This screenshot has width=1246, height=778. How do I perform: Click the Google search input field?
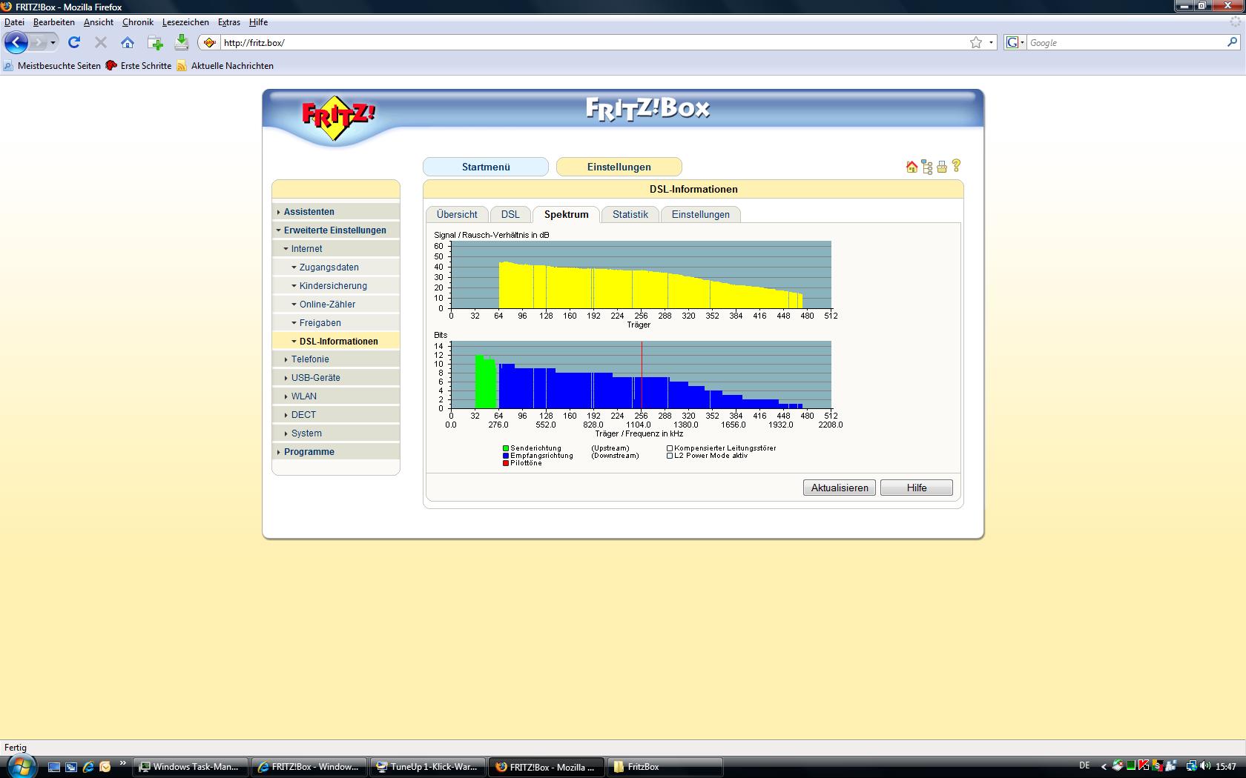click(x=1126, y=43)
